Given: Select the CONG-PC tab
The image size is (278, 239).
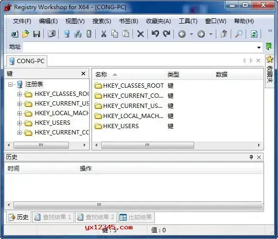Looking at the screenshot, I should tap(27, 61).
